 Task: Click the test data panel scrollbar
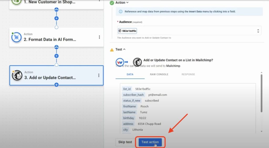[x=261, y=93]
